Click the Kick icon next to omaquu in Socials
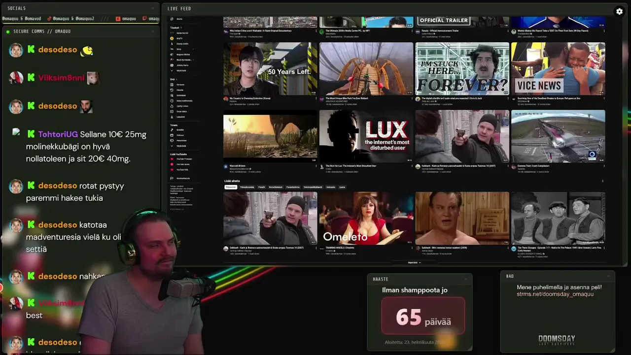The width and height of the screenshot is (631, 355). point(118,19)
